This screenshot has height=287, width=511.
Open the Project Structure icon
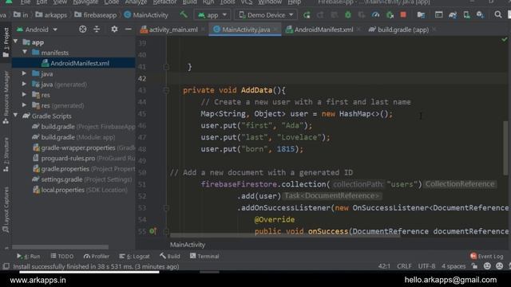coord(421,15)
